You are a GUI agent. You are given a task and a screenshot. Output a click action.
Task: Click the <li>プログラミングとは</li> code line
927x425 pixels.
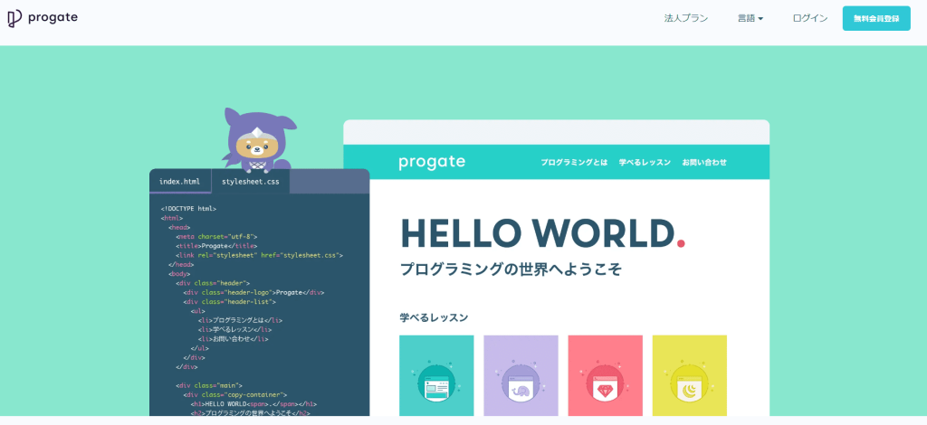click(240, 320)
